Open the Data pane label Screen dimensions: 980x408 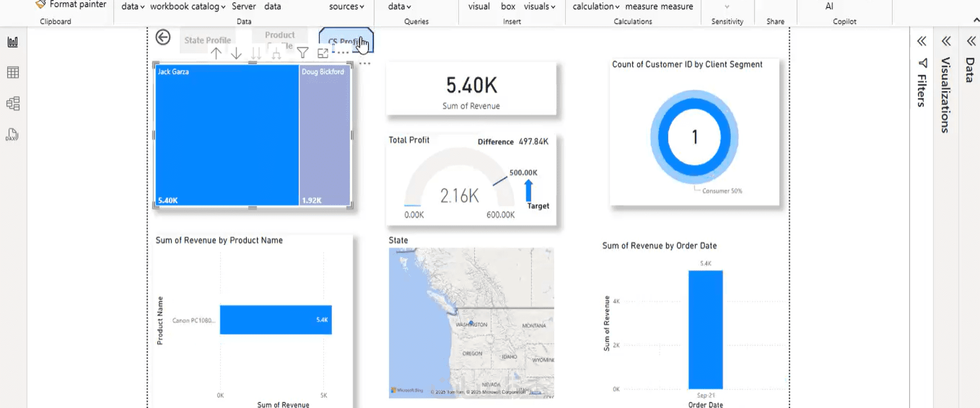click(970, 70)
